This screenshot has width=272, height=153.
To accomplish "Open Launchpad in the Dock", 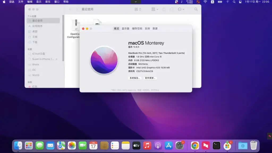I will [x=29, y=146].
